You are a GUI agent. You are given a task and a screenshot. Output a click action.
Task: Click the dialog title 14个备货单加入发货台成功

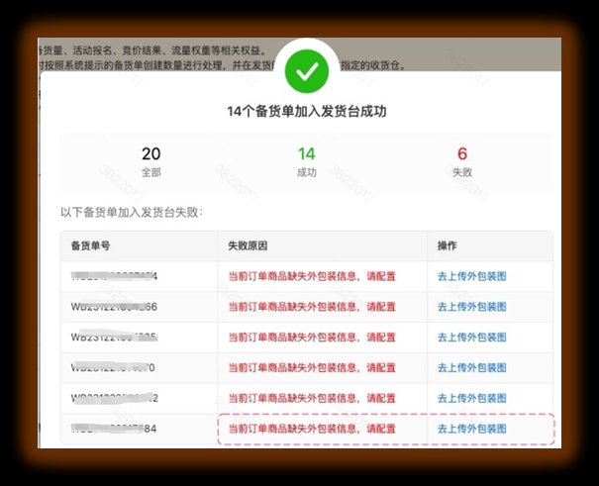[306, 112]
